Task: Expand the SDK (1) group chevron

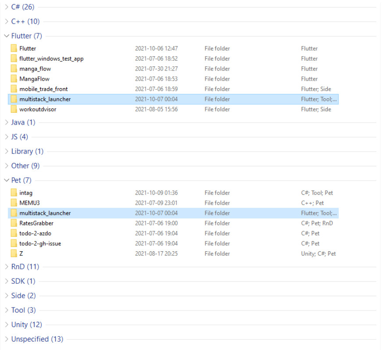Action: pos(7,281)
